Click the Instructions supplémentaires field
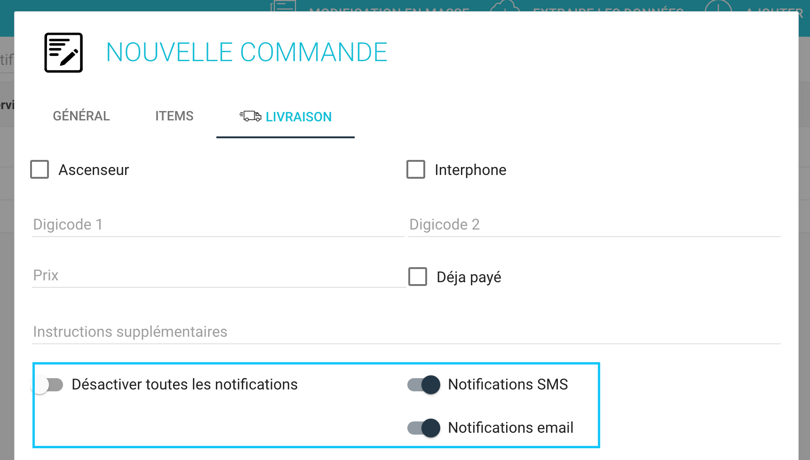This screenshot has height=460, width=810. [406, 332]
